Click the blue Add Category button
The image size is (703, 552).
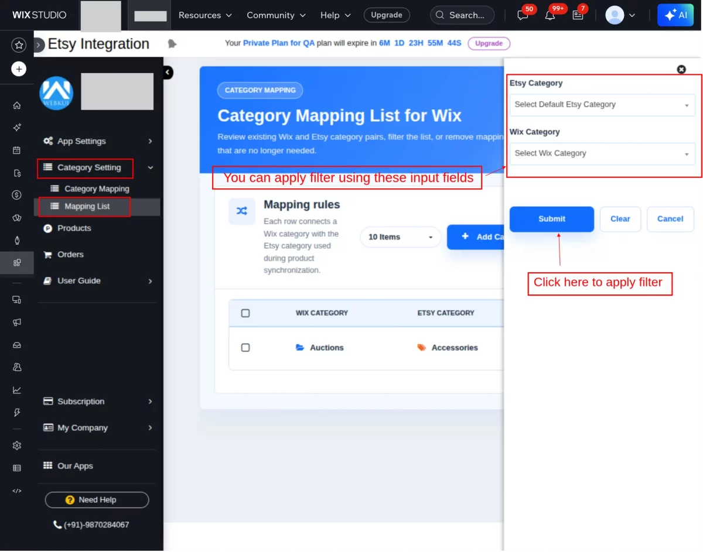(476, 237)
